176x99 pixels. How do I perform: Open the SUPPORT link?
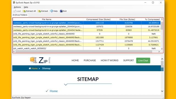pyautogui.click(x=128, y=61)
